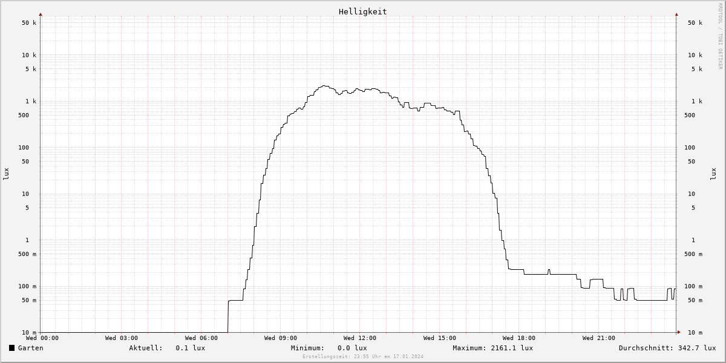Click "50 k" on the left y-axis
Image resolution: width=726 pixels, height=363 pixels.
coord(29,23)
